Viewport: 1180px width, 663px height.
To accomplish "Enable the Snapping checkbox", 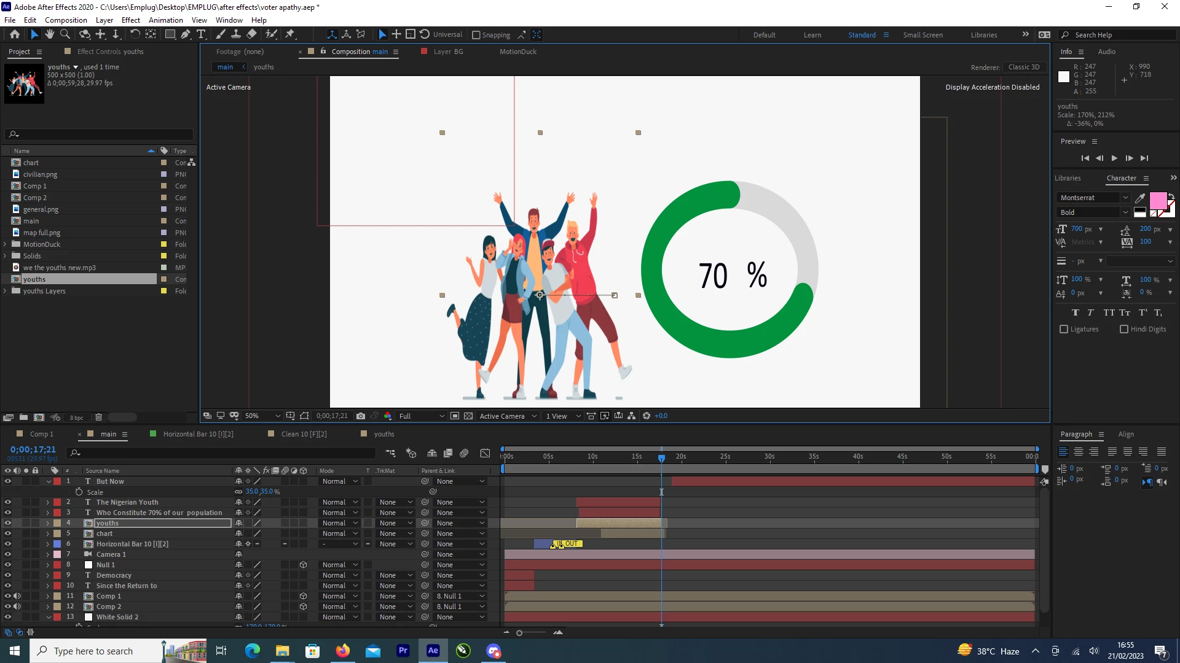I will (476, 35).
